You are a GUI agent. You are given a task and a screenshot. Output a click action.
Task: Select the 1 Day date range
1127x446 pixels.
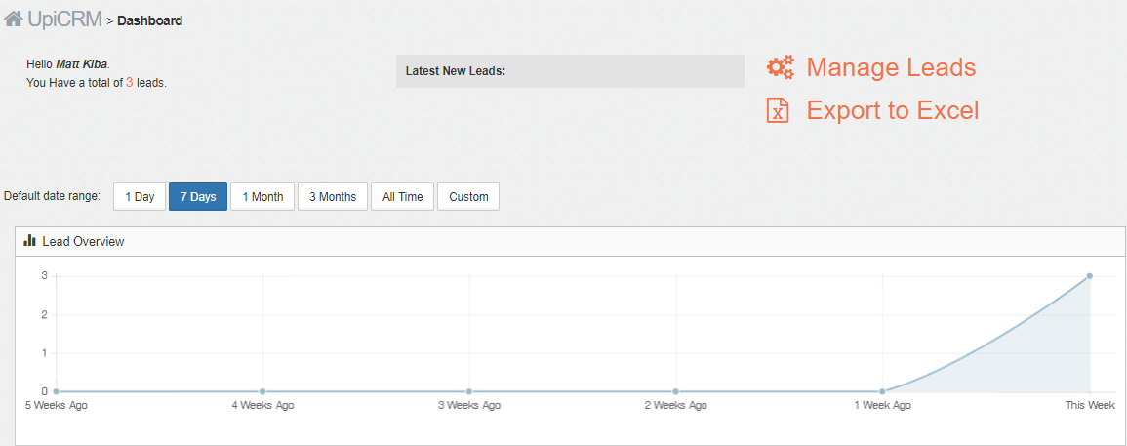coord(140,196)
